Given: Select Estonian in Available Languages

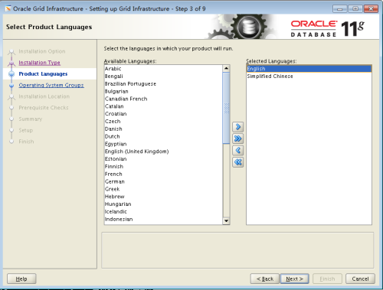Looking at the screenshot, I should click(163, 159).
